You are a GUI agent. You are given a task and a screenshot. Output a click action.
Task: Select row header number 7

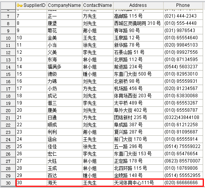coord(8,16)
